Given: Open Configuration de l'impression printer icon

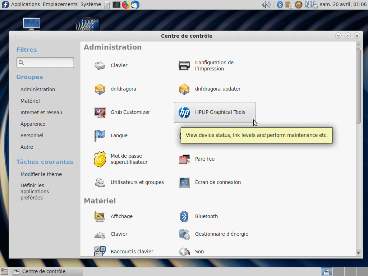Looking at the screenshot, I should [184, 65].
